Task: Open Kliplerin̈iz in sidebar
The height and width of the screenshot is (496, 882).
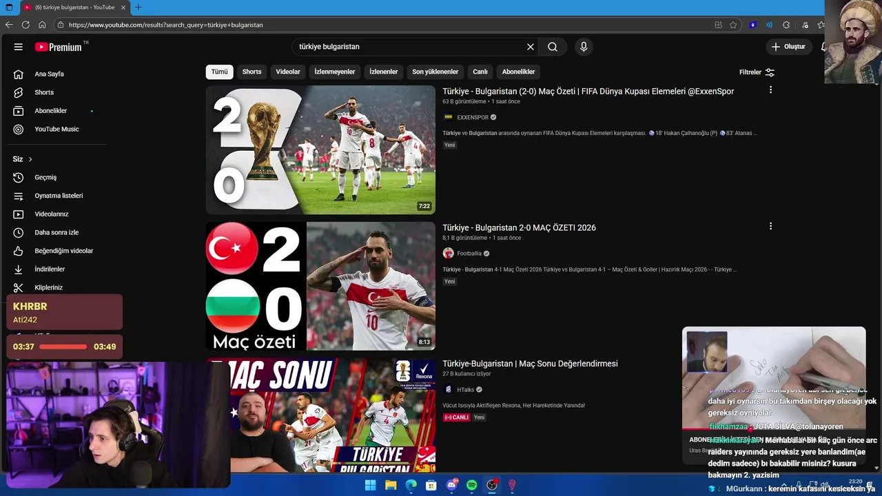Action: (x=48, y=287)
